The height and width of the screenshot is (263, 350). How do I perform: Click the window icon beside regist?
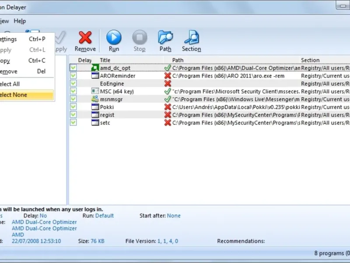coord(95,114)
